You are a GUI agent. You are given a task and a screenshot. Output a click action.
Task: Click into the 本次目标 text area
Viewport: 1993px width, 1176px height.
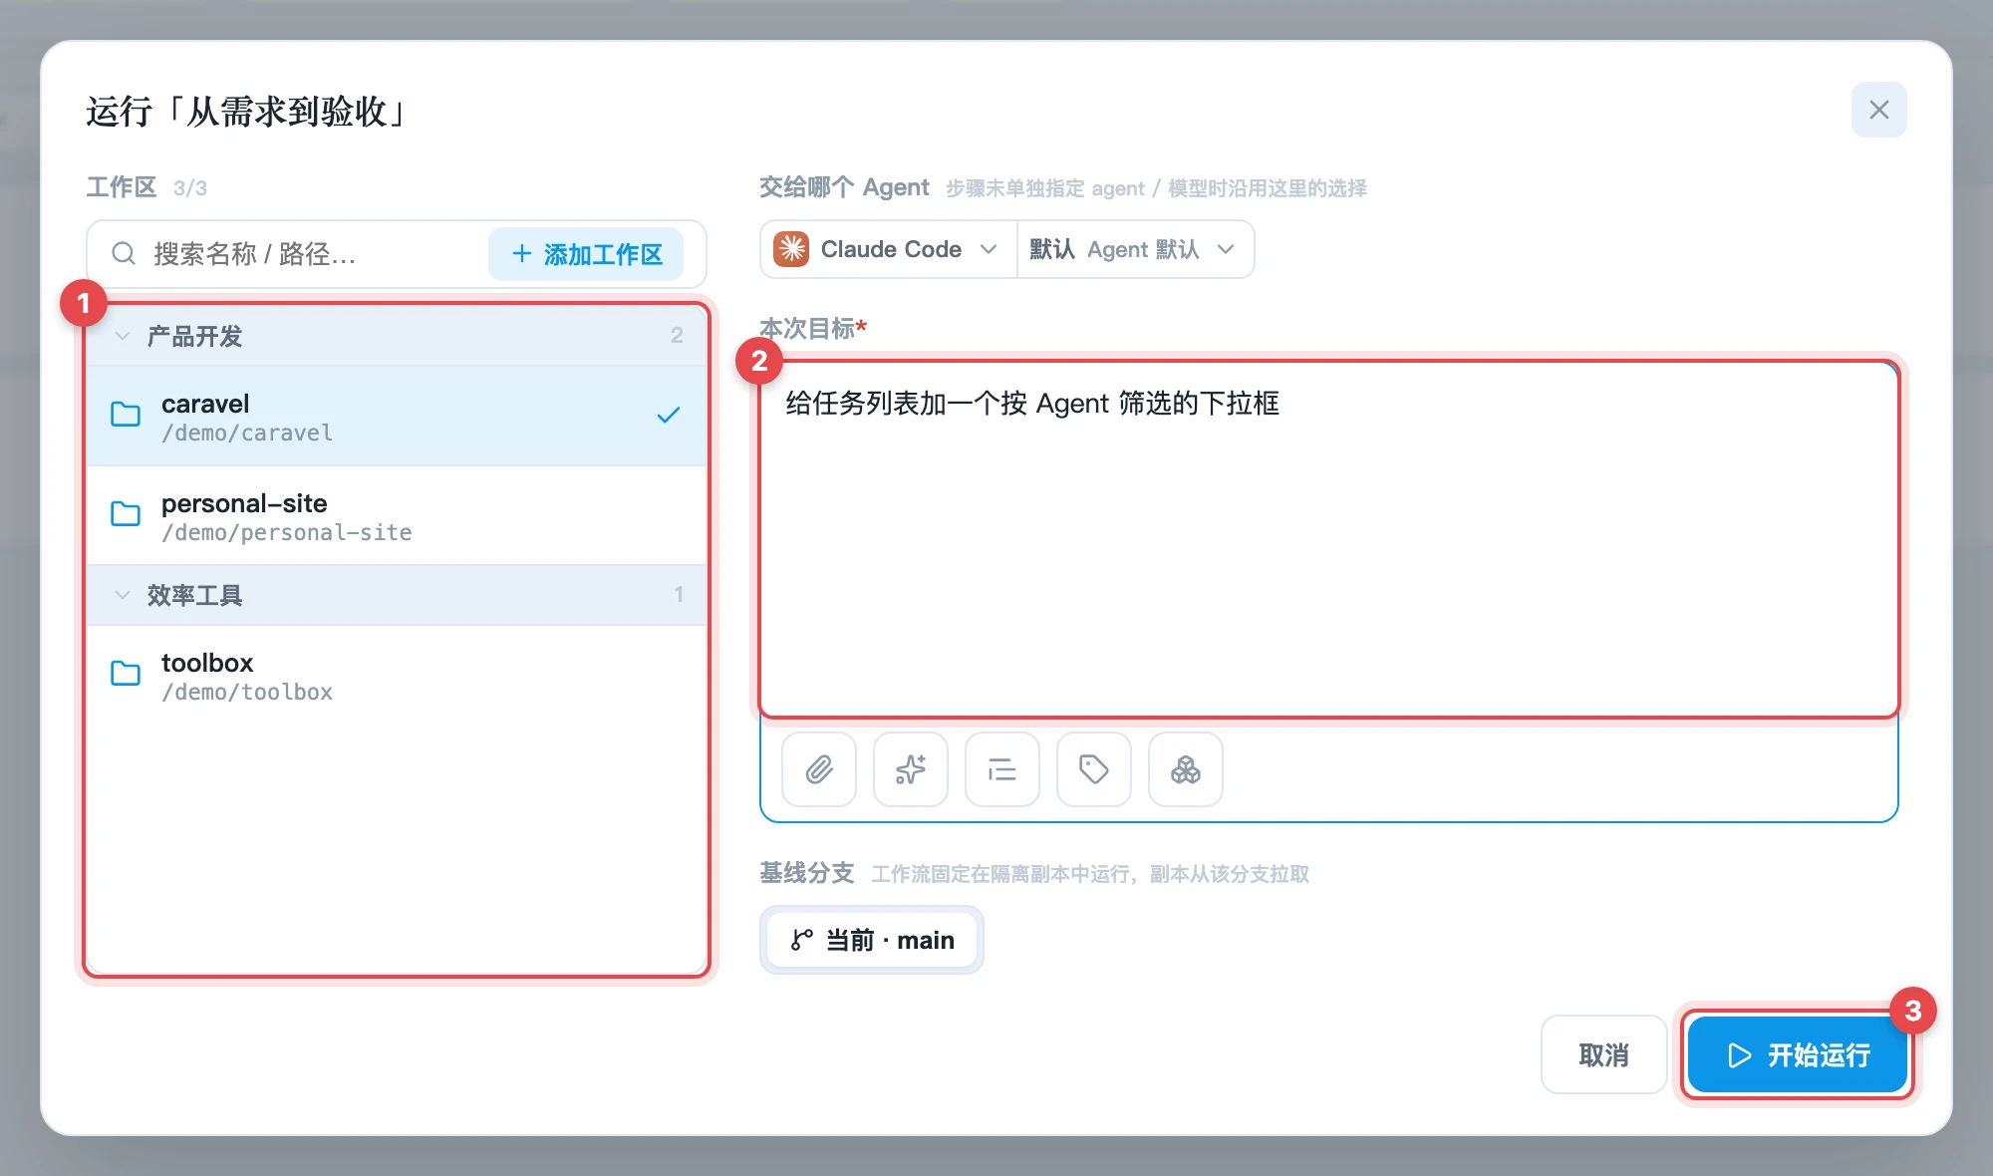1328,538
